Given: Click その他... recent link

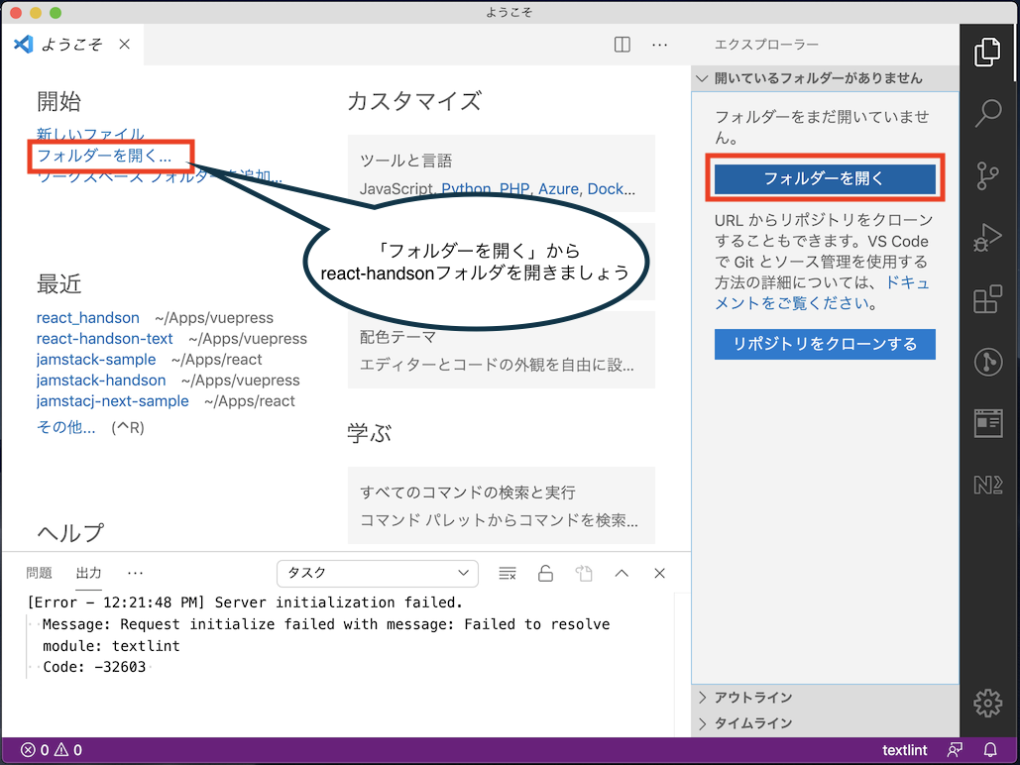Looking at the screenshot, I should point(65,427).
